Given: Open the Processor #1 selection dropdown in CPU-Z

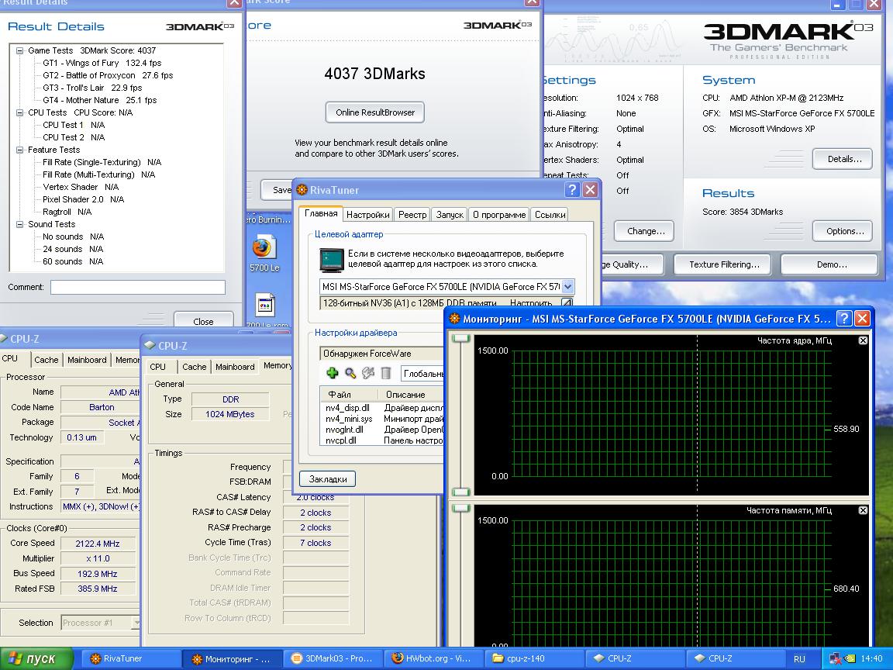Looking at the screenshot, I should pyautogui.click(x=136, y=623).
